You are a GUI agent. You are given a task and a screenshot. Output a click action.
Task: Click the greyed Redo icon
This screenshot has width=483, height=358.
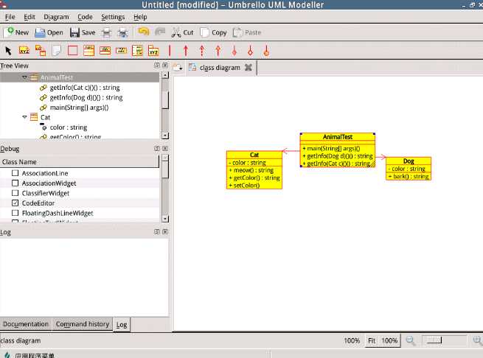tap(160, 32)
